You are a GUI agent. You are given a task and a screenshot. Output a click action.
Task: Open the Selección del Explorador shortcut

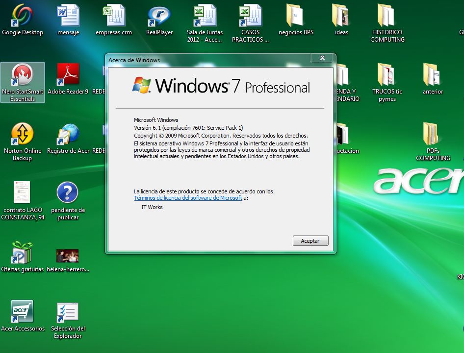(68, 312)
